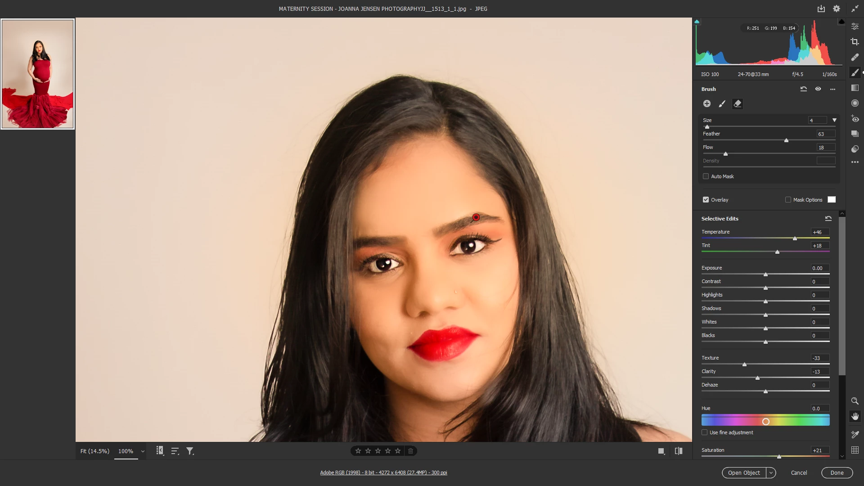Open the Open Object dropdown arrow
The image size is (864, 486).
[x=771, y=473]
